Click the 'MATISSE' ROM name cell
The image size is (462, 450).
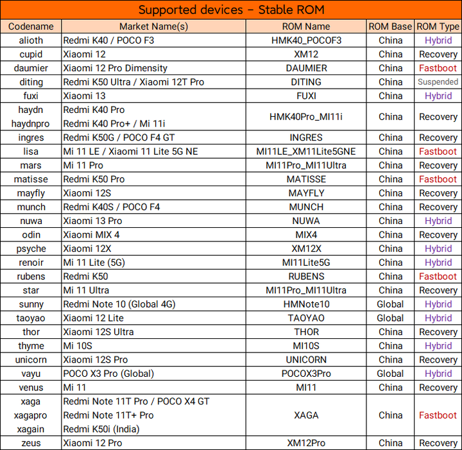pos(306,179)
